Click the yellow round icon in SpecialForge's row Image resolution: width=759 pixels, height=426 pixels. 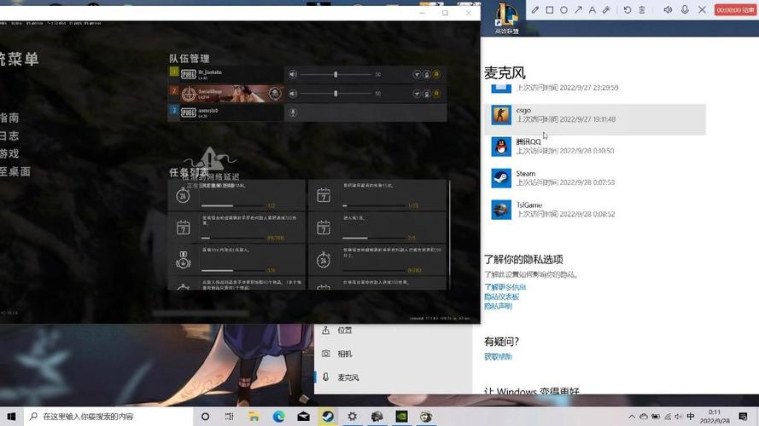coord(436,93)
